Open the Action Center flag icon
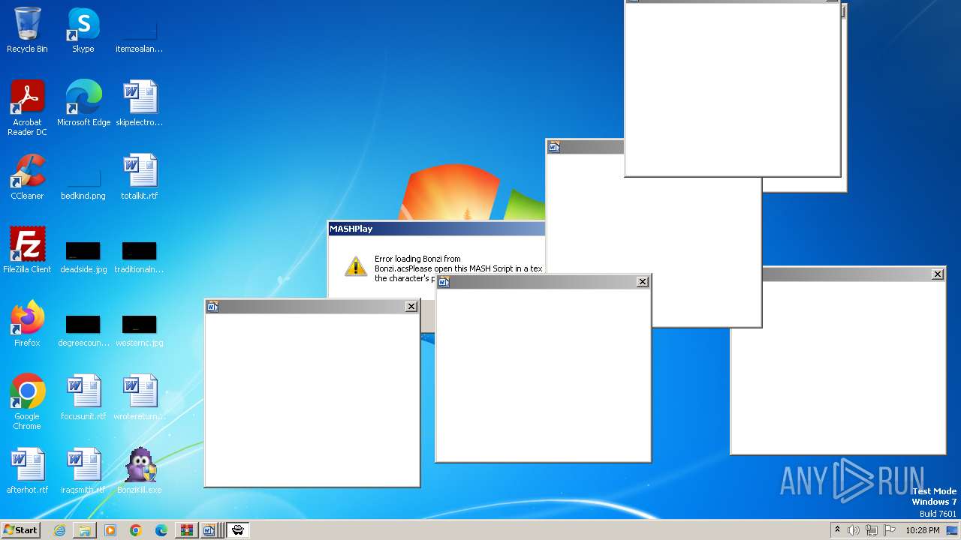This screenshot has width=961, height=540. (890, 530)
